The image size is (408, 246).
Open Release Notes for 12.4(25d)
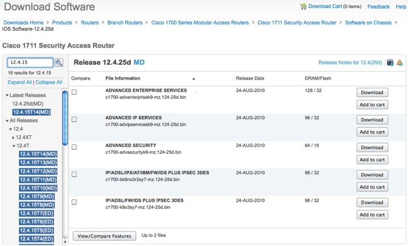(x=350, y=62)
